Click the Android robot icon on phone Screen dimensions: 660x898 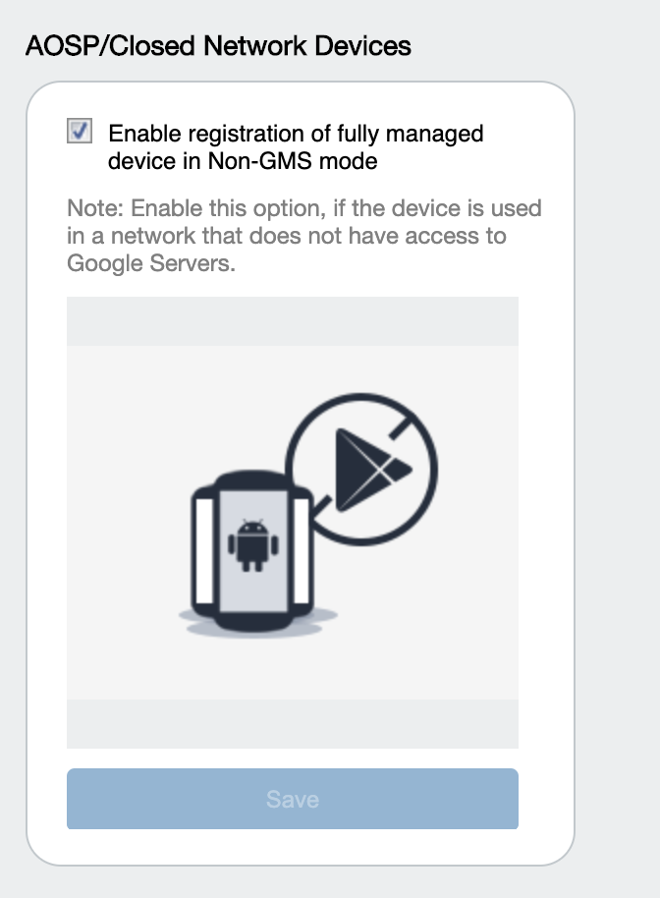(x=253, y=545)
